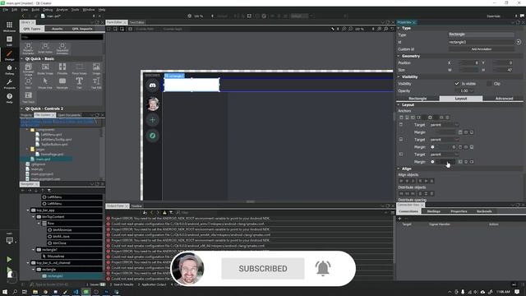Open the Help mode

(x=9, y=98)
